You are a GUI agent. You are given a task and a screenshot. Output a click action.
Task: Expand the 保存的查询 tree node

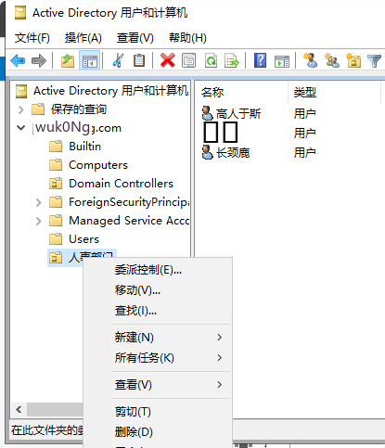[x=20, y=109]
